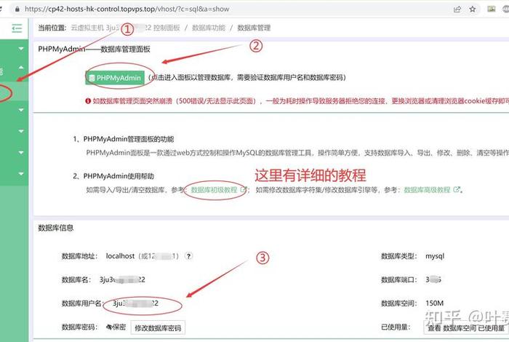
Task: Click the '已使用量' label
Action: [396, 327]
